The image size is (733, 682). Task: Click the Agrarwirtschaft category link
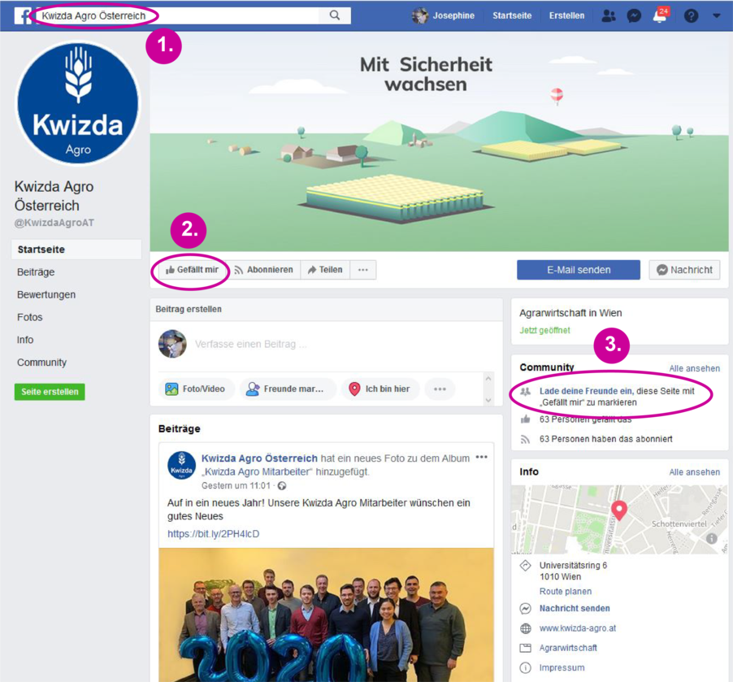[568, 648]
